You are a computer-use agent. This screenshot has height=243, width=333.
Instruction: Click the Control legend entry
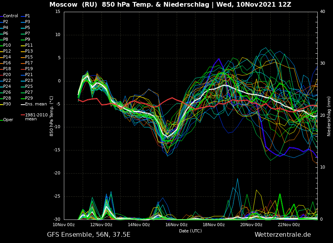pyautogui.click(x=11, y=16)
